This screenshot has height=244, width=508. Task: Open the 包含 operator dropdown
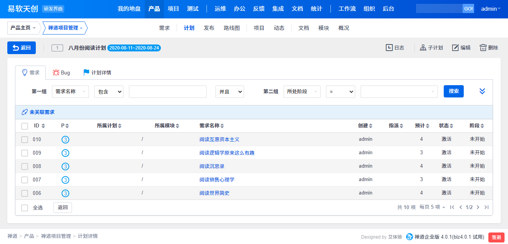click(x=109, y=92)
